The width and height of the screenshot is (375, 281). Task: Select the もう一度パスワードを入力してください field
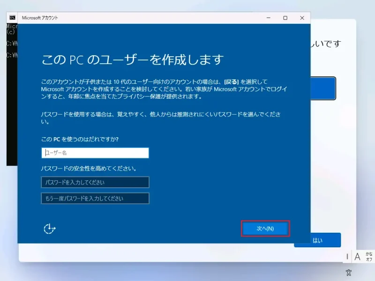coord(95,198)
